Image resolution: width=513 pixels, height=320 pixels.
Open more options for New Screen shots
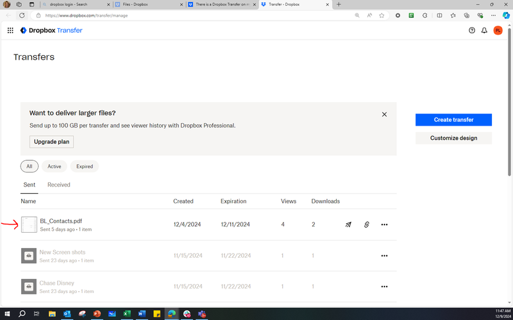pyautogui.click(x=384, y=255)
